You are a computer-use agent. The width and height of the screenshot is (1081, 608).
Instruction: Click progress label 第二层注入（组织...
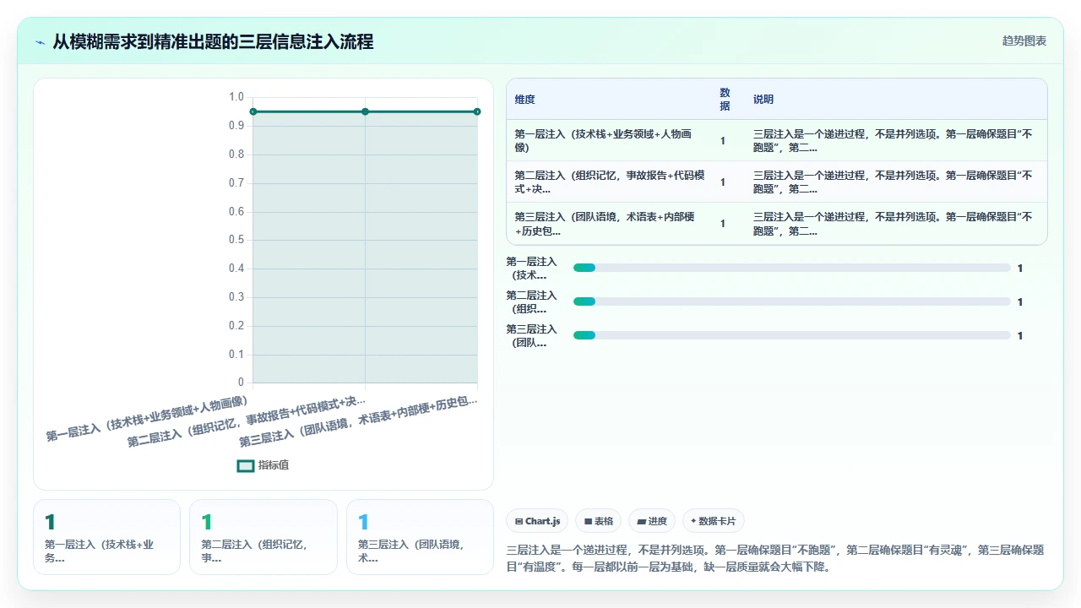pyautogui.click(x=532, y=302)
